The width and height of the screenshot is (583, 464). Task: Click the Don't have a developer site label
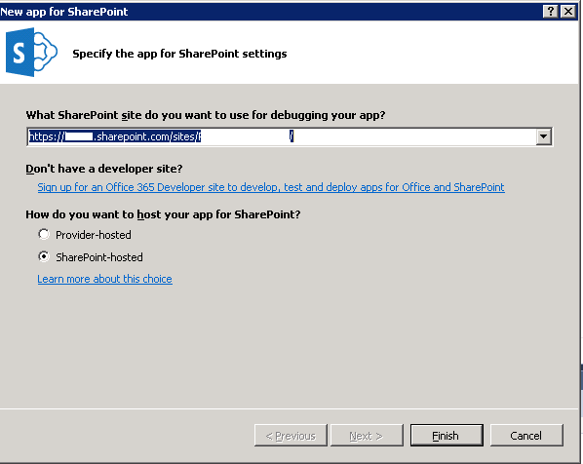[104, 169]
